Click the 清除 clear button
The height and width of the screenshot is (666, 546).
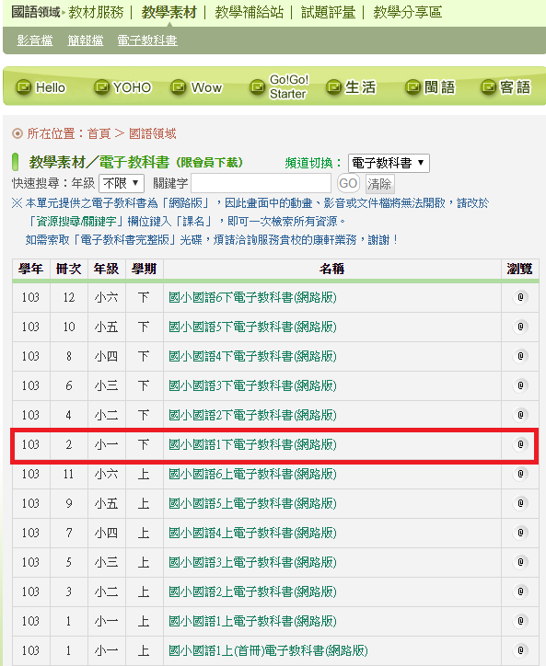pyautogui.click(x=379, y=184)
